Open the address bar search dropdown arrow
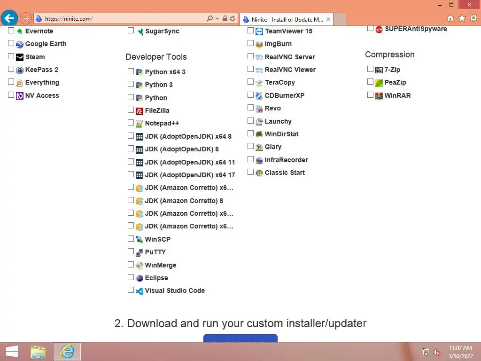 (x=217, y=18)
